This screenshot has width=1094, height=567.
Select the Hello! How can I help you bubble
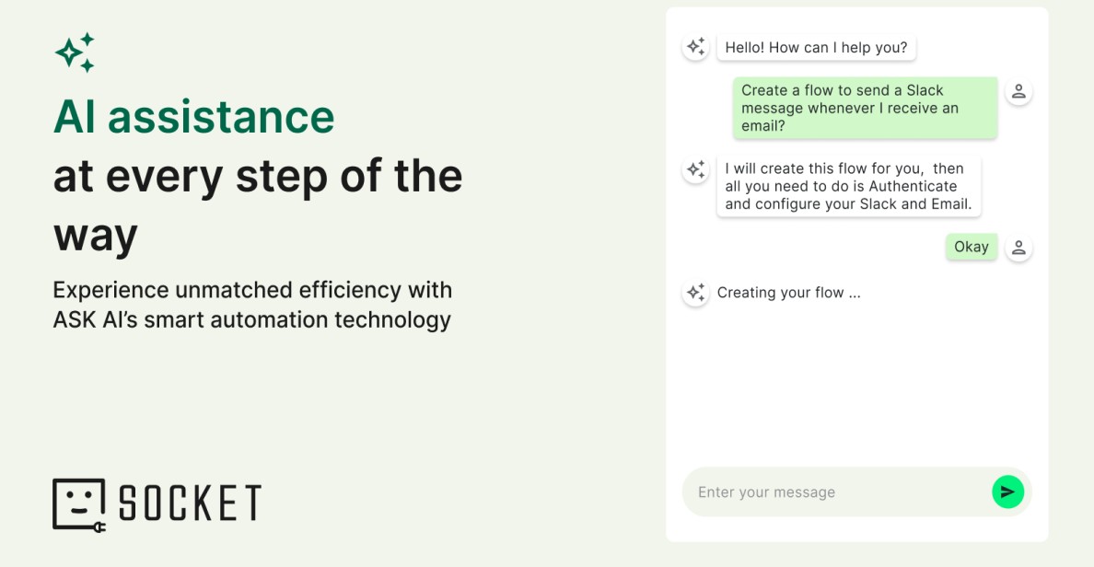tap(816, 48)
